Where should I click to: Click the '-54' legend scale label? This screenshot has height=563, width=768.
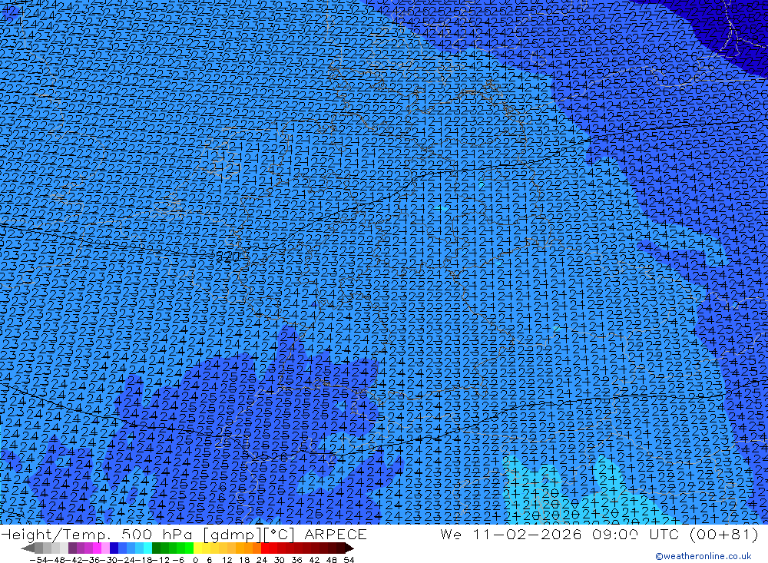click(38, 560)
